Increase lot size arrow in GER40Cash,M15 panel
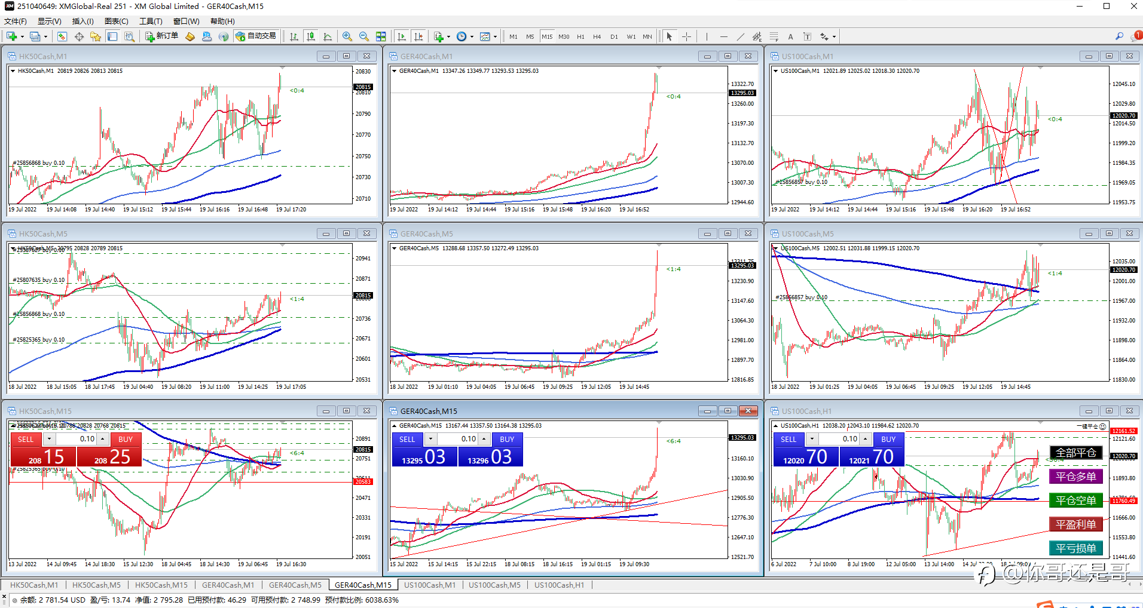Image resolution: width=1143 pixels, height=608 pixels. (484, 439)
